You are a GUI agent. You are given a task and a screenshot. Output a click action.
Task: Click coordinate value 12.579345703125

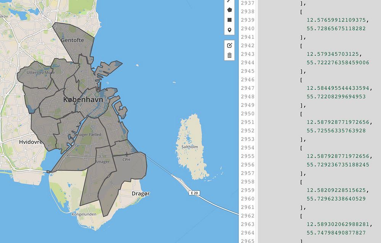pyautogui.click(x=333, y=54)
